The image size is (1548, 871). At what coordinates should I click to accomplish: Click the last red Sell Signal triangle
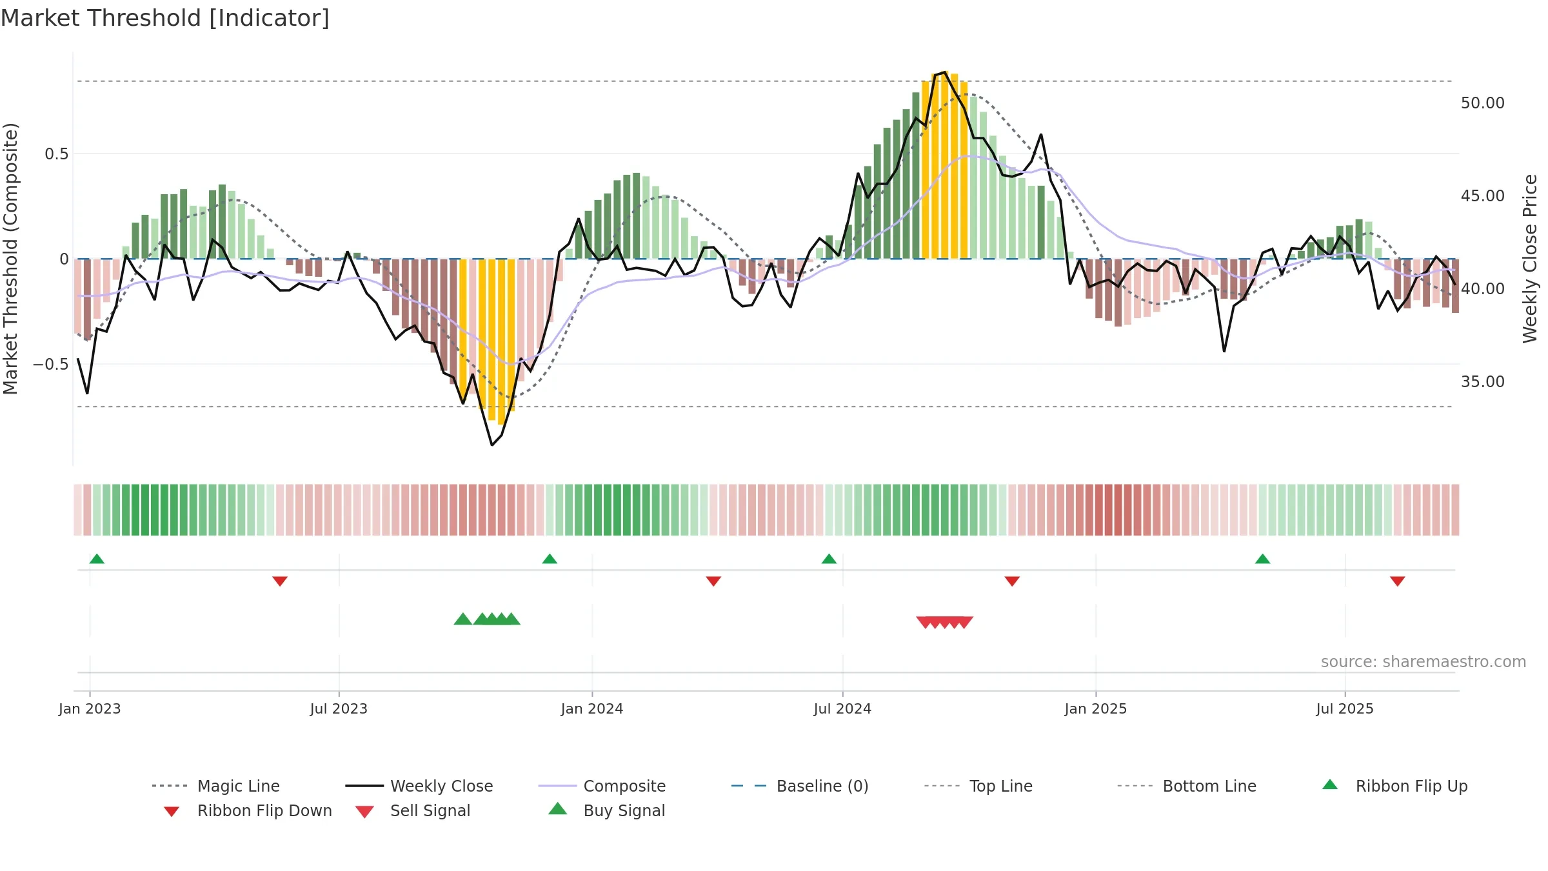tap(965, 622)
